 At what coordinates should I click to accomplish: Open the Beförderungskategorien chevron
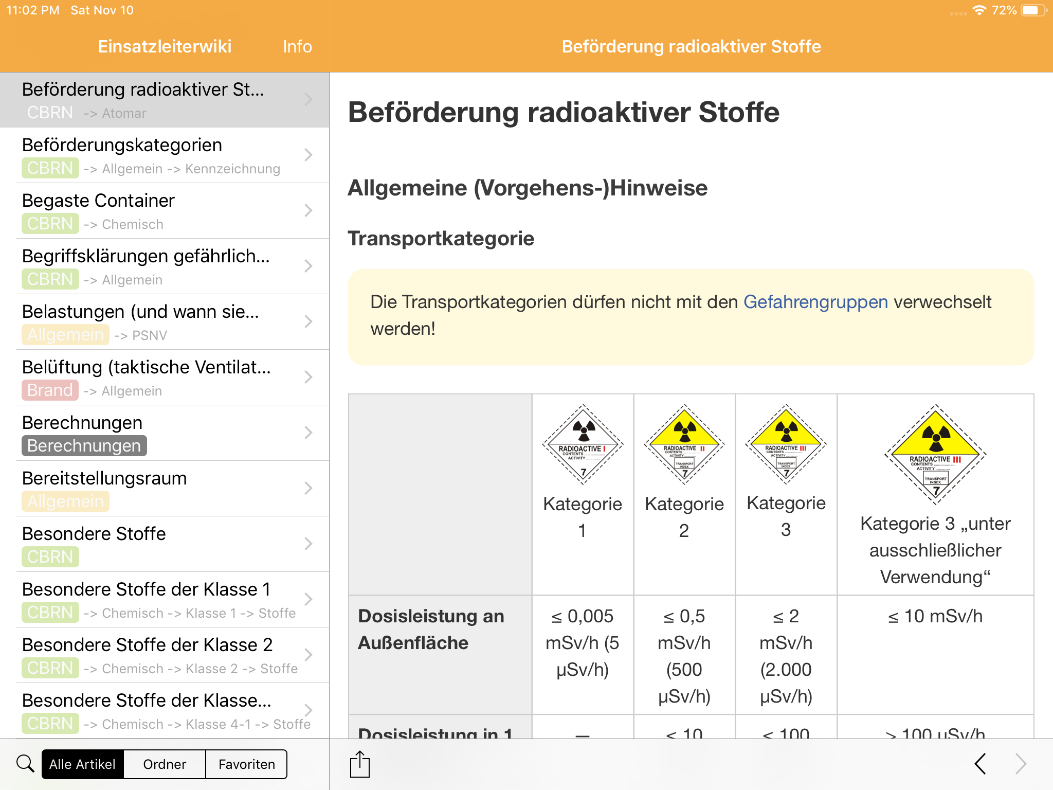click(308, 155)
